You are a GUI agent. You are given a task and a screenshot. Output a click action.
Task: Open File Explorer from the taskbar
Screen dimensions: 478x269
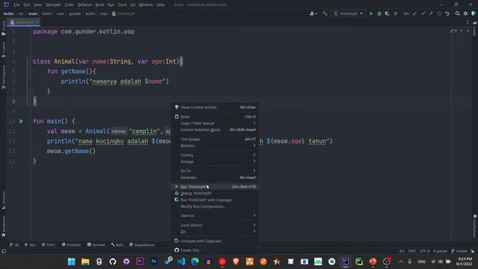click(x=85, y=262)
